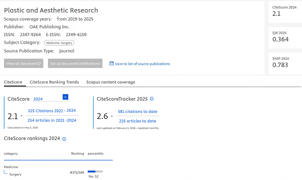The width and height of the screenshot is (302, 180).
Task: Click the large 2.1 CiteScore value
Action: pyautogui.click(x=13, y=116)
